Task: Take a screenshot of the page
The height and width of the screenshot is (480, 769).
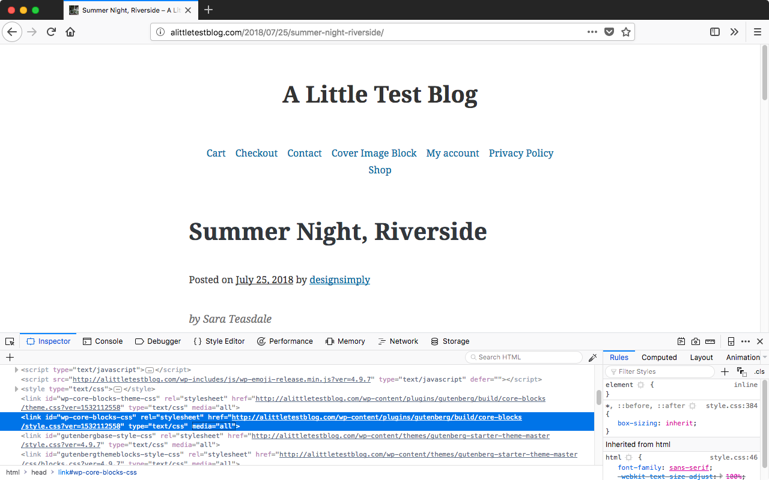Action: point(696,341)
